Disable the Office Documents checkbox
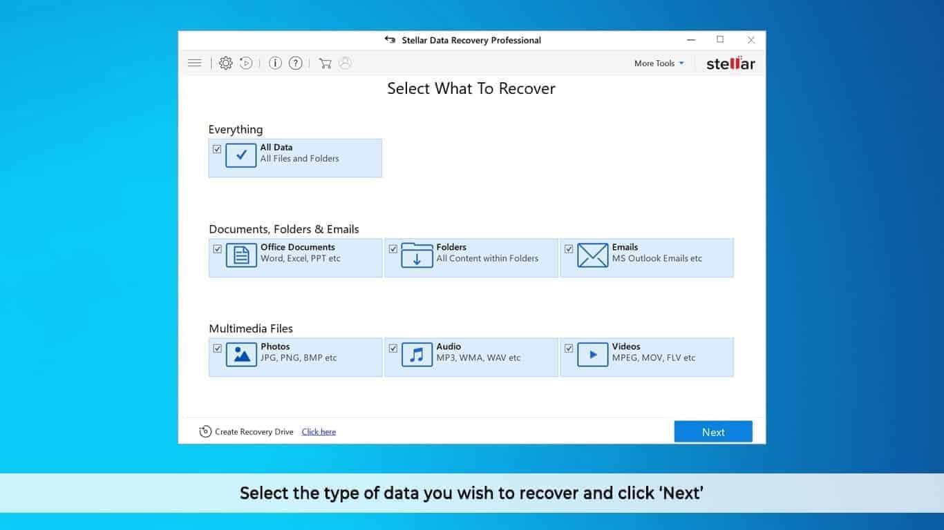This screenshot has width=944, height=530. tap(218, 248)
